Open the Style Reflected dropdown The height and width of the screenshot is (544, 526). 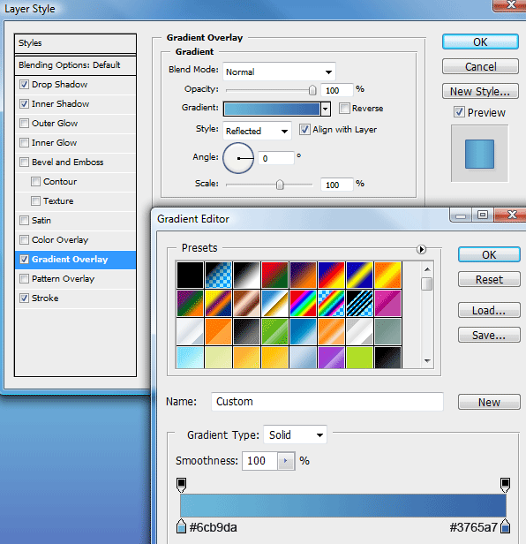(257, 131)
